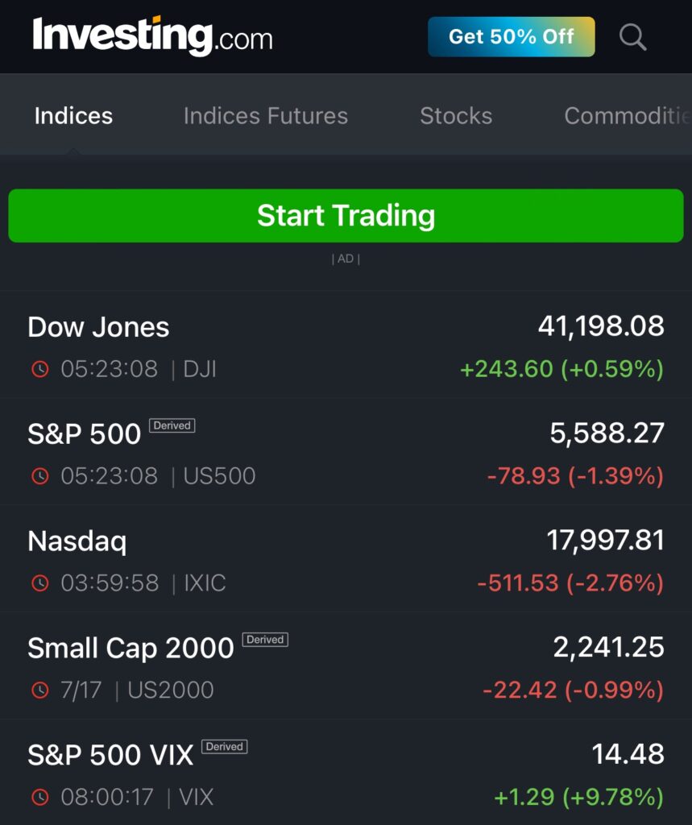Click the Derived badge next to S&P 500
692x825 pixels.
point(172,425)
